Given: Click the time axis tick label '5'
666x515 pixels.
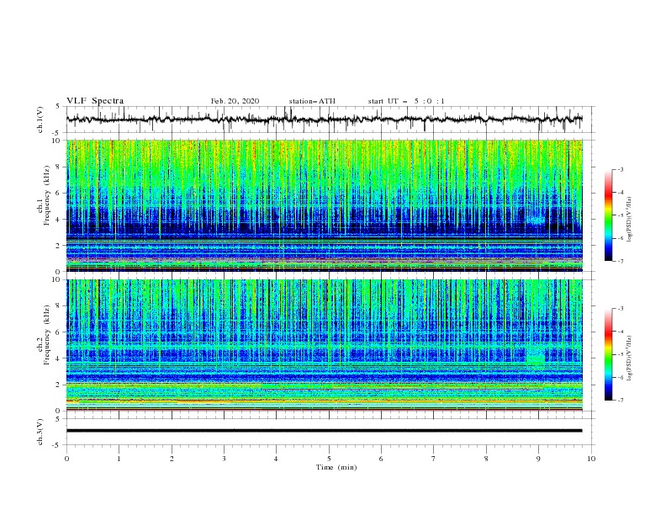Looking at the screenshot, I should 329,459.
